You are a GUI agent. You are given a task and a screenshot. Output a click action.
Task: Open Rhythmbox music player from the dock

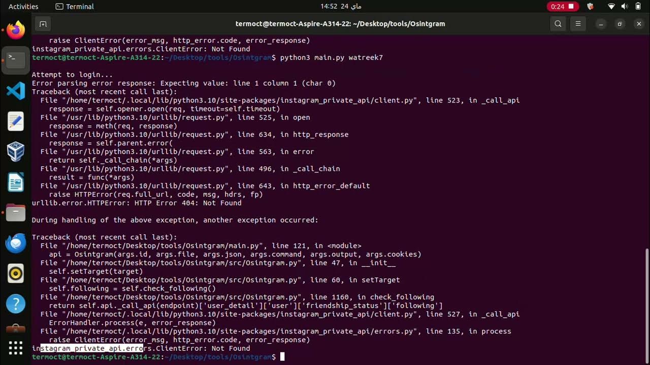tap(16, 274)
